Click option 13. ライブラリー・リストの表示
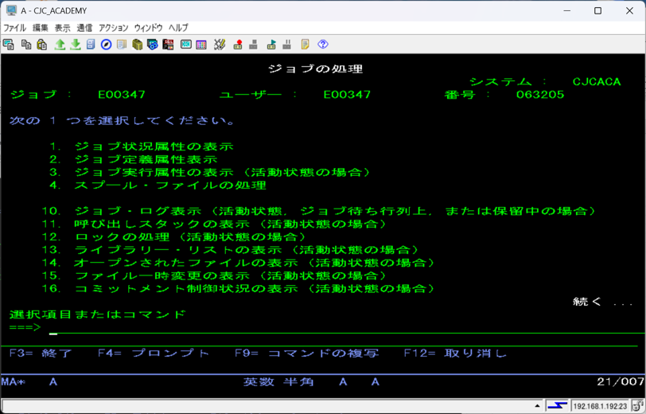Screen dimensions: 646x414 (x=231, y=249)
